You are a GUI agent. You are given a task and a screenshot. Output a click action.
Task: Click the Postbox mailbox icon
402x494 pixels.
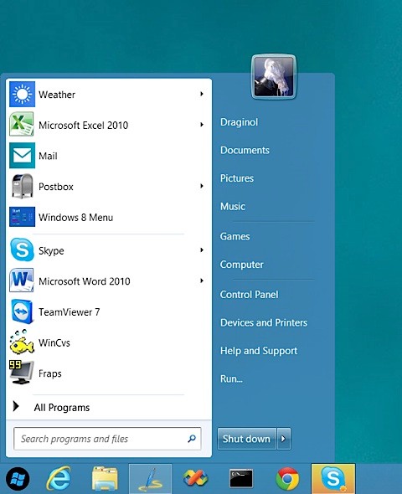(22, 186)
